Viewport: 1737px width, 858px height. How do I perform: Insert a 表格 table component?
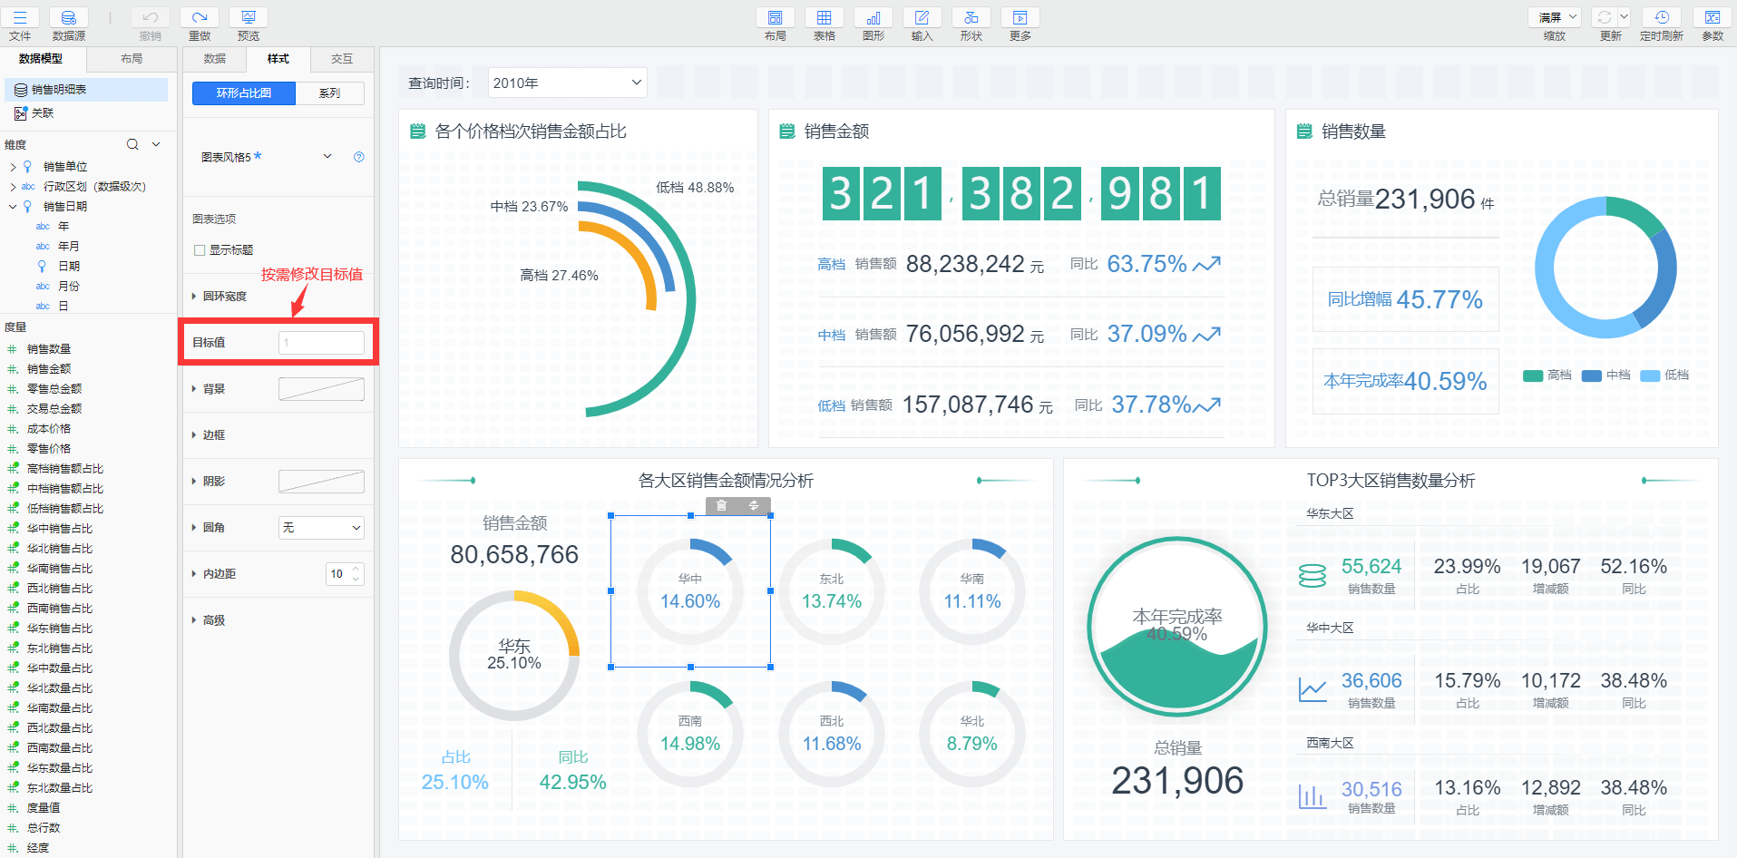(x=825, y=18)
